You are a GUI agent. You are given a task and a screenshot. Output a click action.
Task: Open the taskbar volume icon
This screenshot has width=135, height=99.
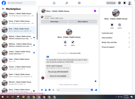pos(121,97)
